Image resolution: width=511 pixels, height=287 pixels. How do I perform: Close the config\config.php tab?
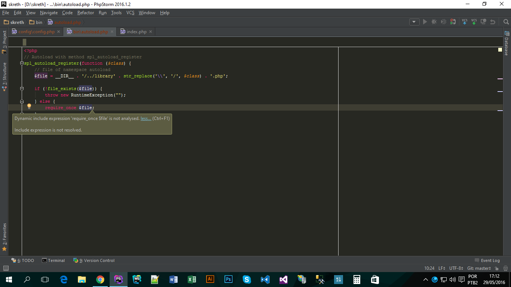58,32
